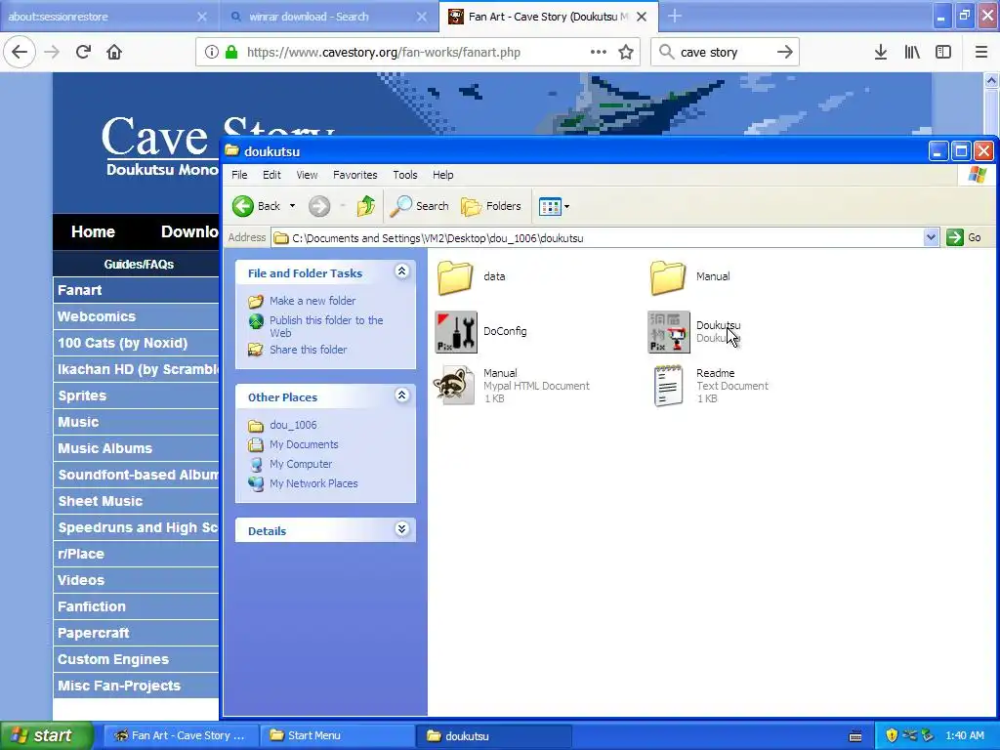1000x750 pixels.
Task: Click Share this folder
Action: coord(308,350)
